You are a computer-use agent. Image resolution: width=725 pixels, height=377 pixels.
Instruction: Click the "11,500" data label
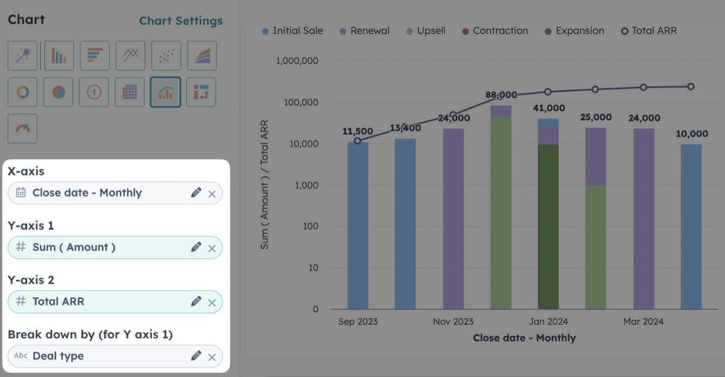click(358, 131)
